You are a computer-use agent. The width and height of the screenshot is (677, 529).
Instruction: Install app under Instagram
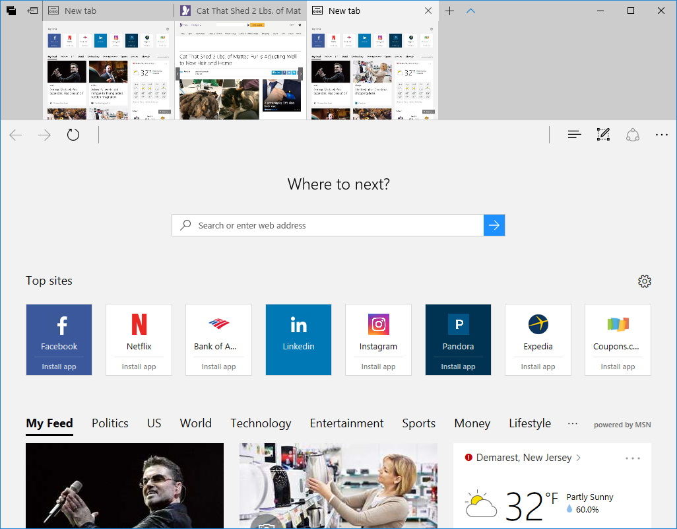coord(378,367)
